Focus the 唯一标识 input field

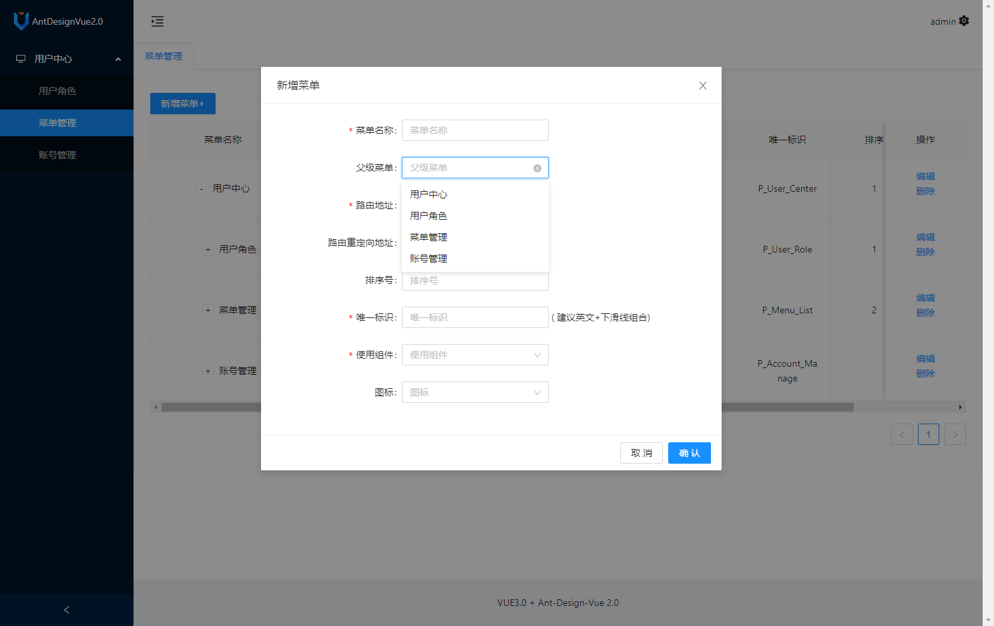click(475, 317)
